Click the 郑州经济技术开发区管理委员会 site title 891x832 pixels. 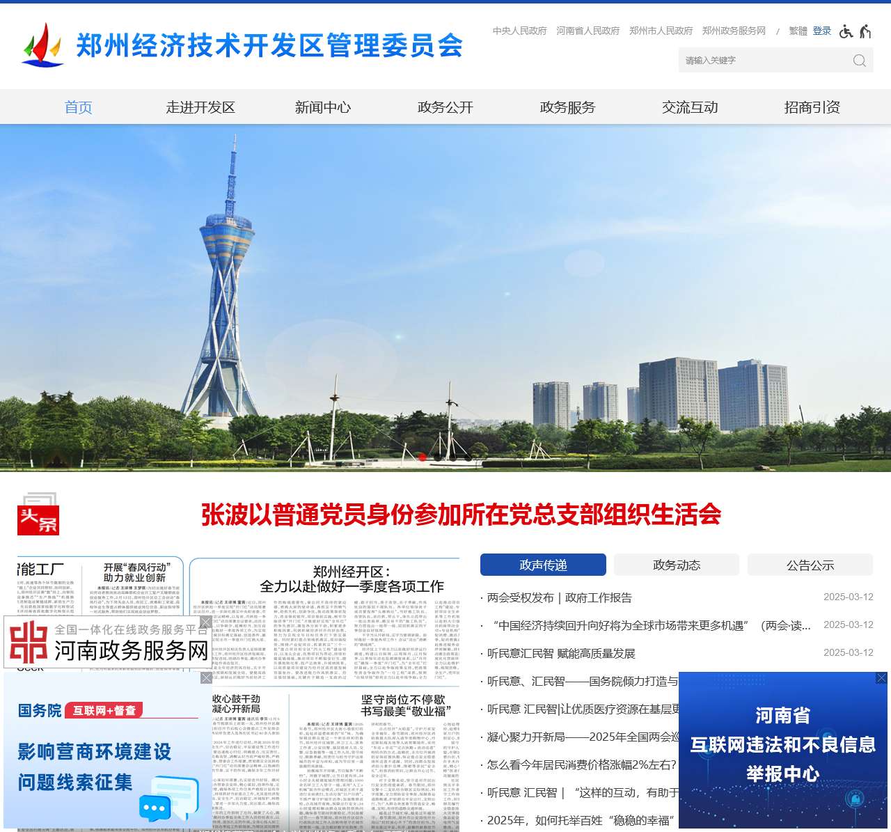270,46
